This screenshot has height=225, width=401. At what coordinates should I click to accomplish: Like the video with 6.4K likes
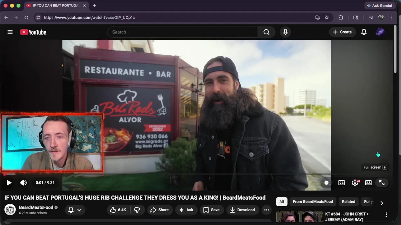[x=118, y=210]
